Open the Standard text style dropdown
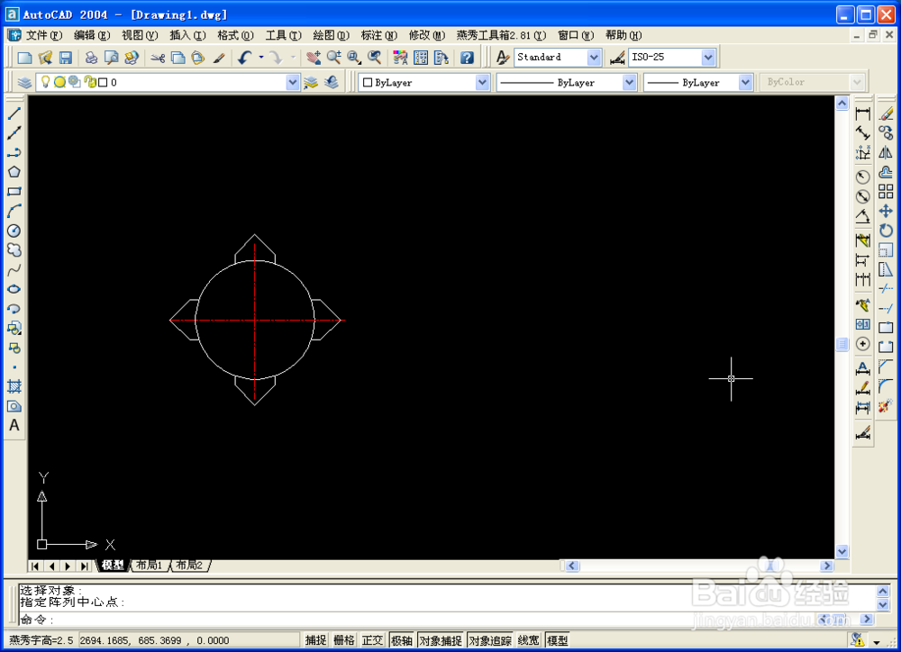This screenshot has width=901, height=652. (x=594, y=57)
